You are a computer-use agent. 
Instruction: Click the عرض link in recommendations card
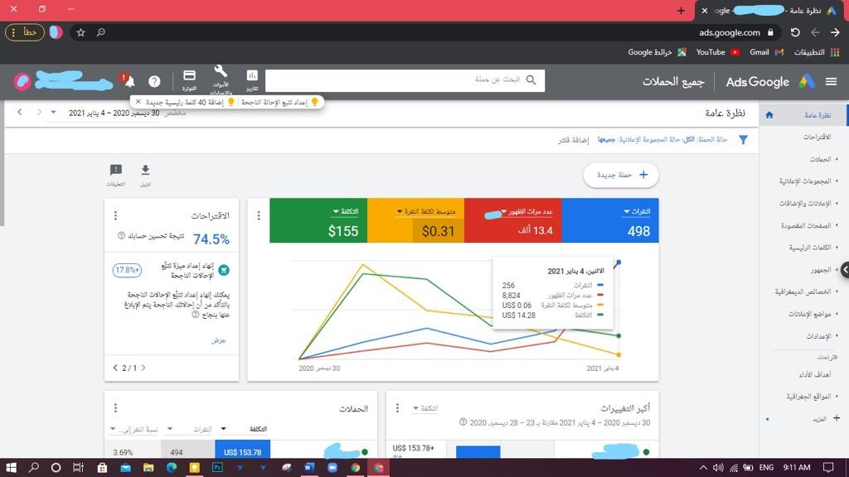click(x=218, y=340)
